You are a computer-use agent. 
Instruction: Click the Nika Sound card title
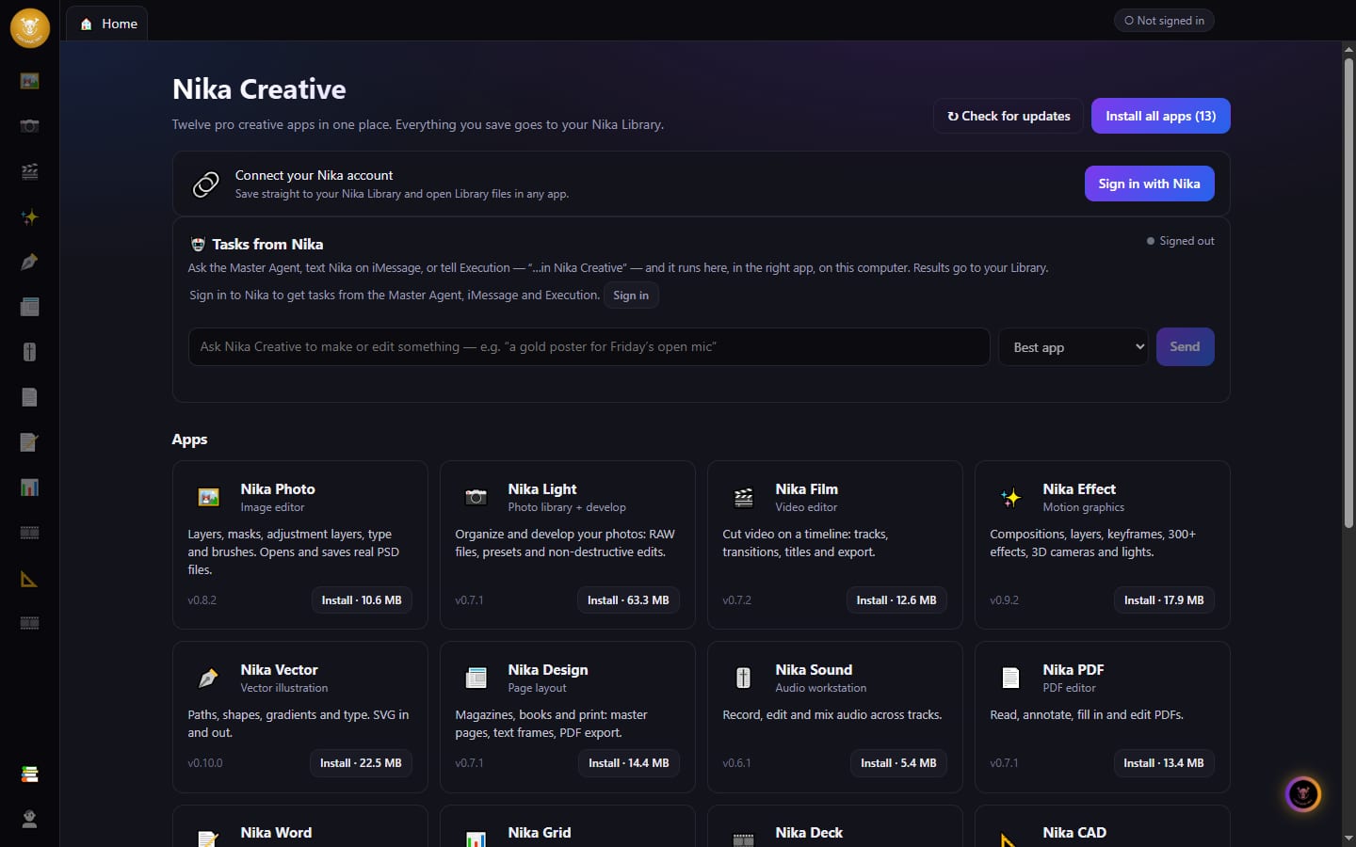(x=814, y=670)
